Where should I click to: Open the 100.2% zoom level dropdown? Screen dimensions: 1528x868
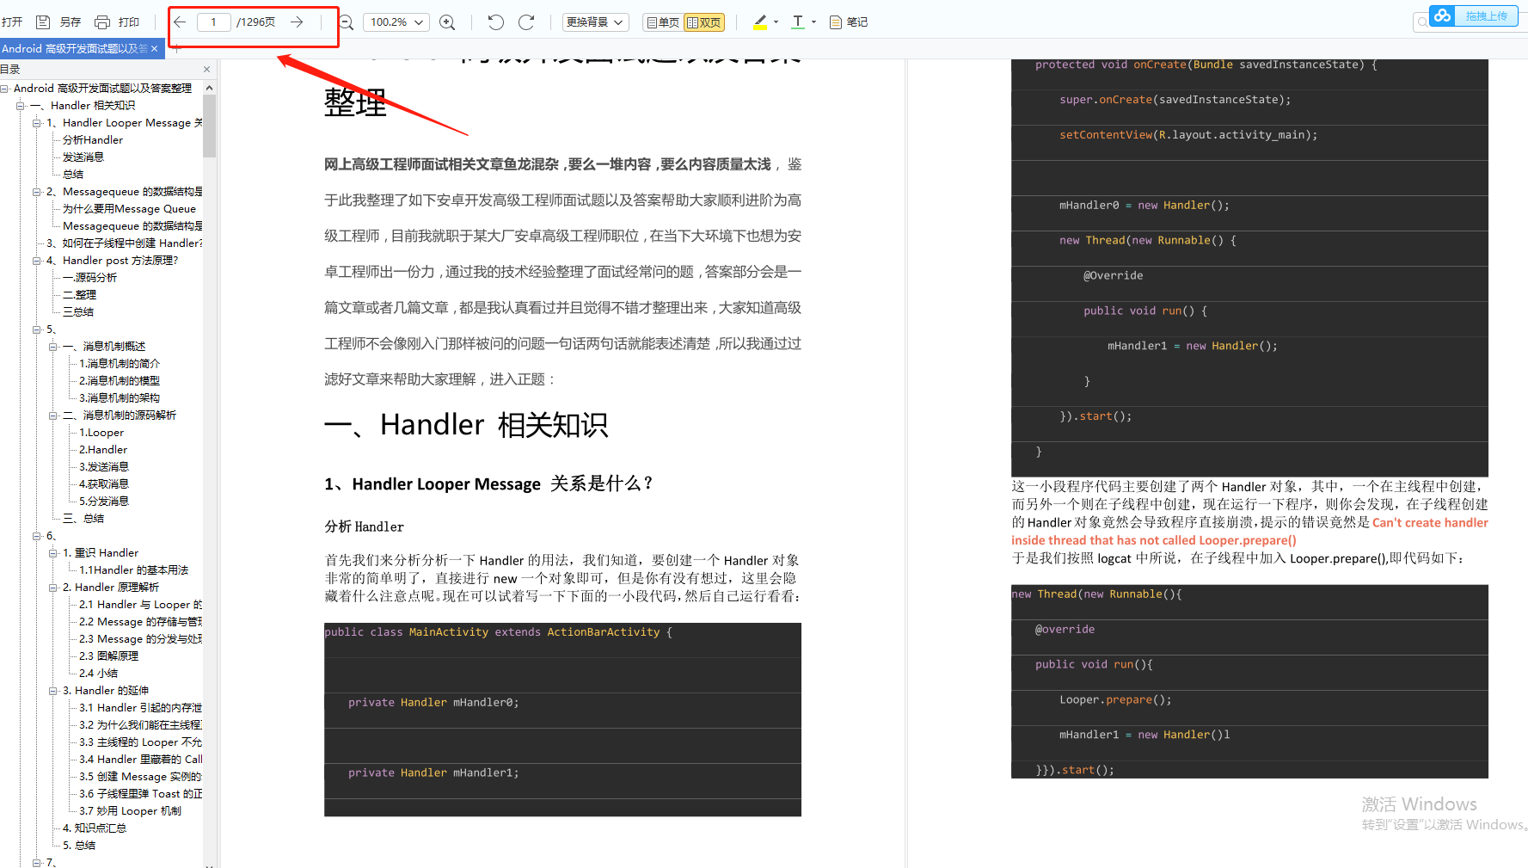(396, 22)
